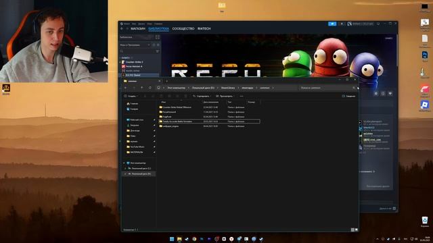Open Загрузки quick access item
433x243 pixels.
[133, 126]
